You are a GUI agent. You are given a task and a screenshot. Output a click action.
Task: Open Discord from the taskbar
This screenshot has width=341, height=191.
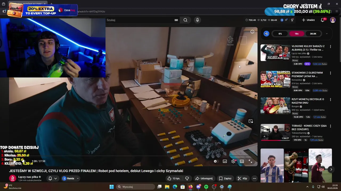[198, 187]
